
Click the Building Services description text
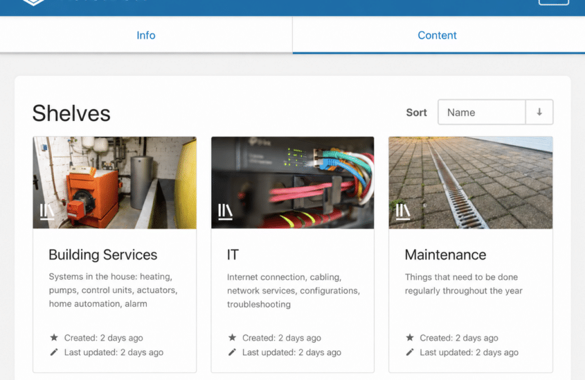pos(113,290)
